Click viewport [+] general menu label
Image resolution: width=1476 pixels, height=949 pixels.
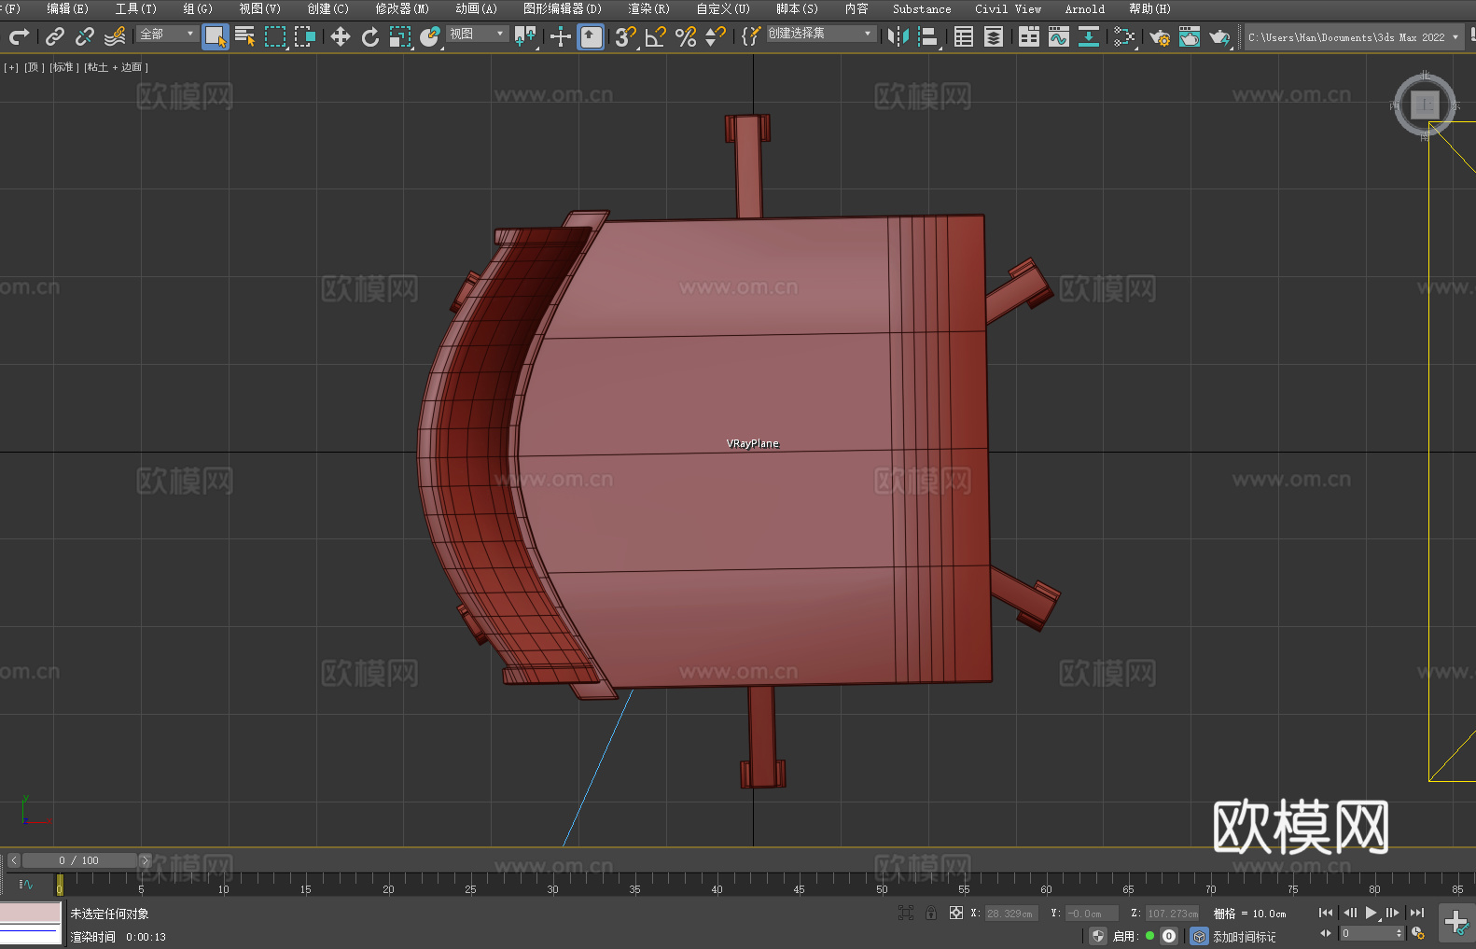11,67
